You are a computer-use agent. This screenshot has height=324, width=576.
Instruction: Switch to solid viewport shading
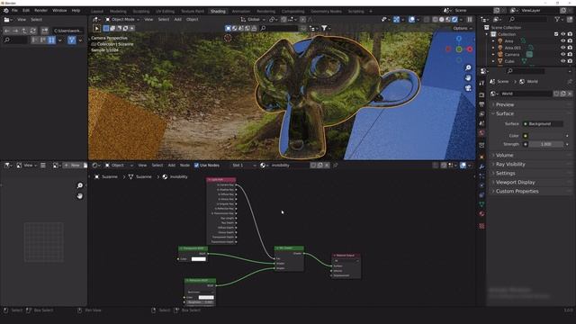[x=442, y=20]
